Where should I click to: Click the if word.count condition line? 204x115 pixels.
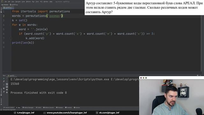[87, 34]
